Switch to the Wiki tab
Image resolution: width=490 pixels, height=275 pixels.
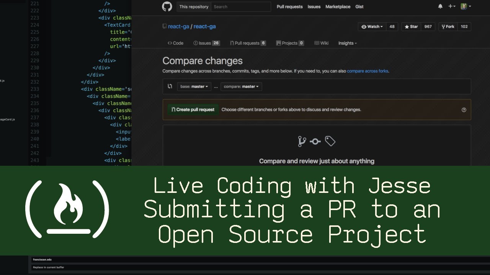coord(322,43)
